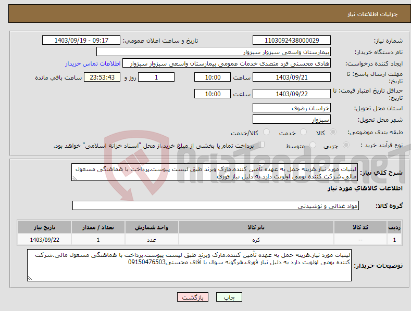Select the جزیی purchase type radio
Image resolution: width=411 pixels, height=311 pixels.
tap(346, 145)
